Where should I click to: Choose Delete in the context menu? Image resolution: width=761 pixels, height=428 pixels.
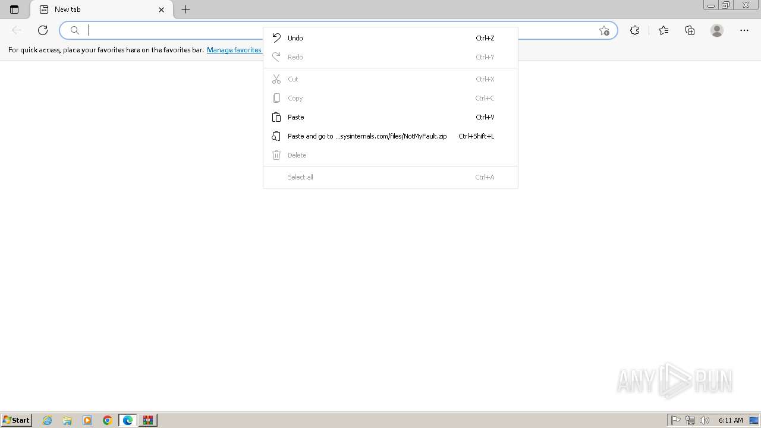coord(391,155)
